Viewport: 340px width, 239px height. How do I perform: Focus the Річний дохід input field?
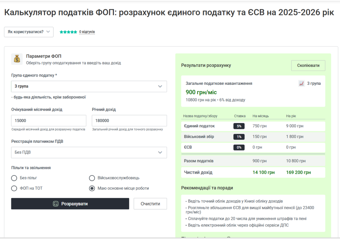click(129, 121)
